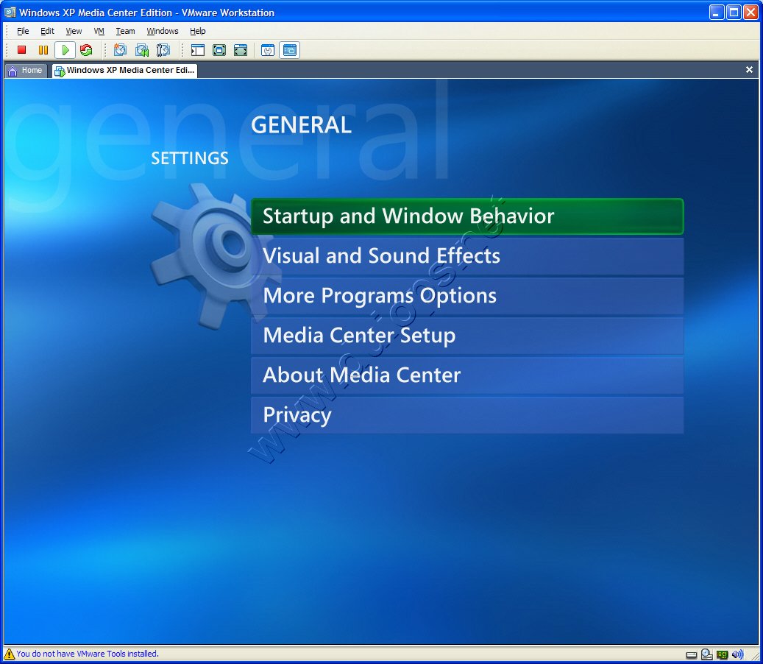Click the Revert to snapshot icon
Viewport: 763px width, 664px height.
[x=142, y=49]
